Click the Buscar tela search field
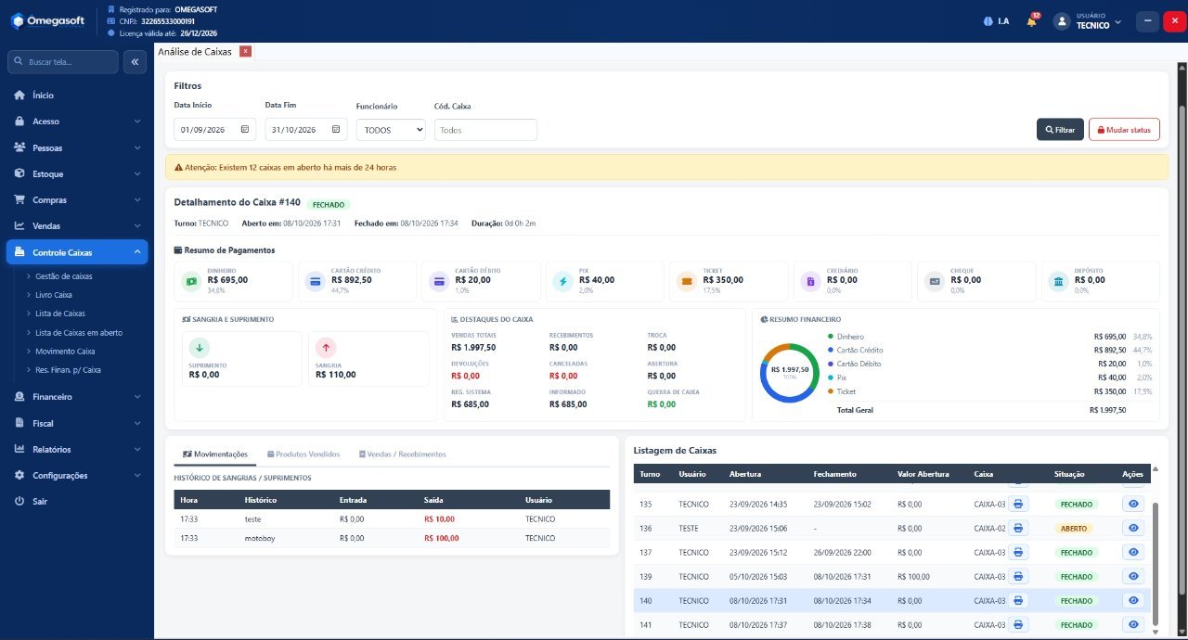The height and width of the screenshot is (640, 1188). tap(63, 62)
